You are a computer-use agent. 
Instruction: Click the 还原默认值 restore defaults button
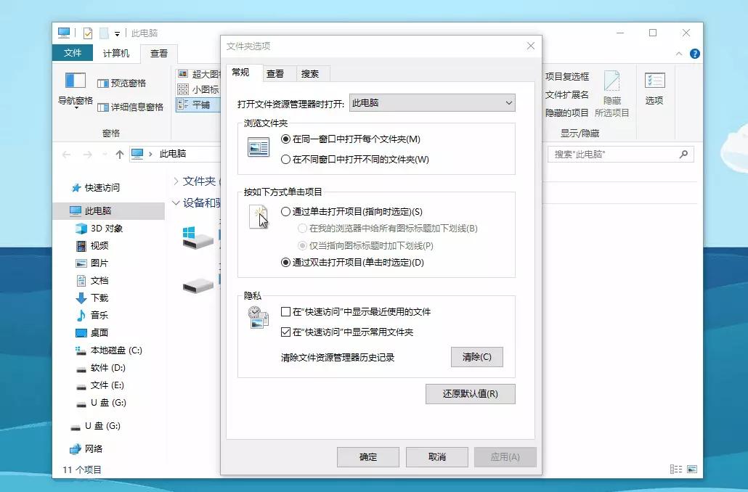tap(470, 394)
